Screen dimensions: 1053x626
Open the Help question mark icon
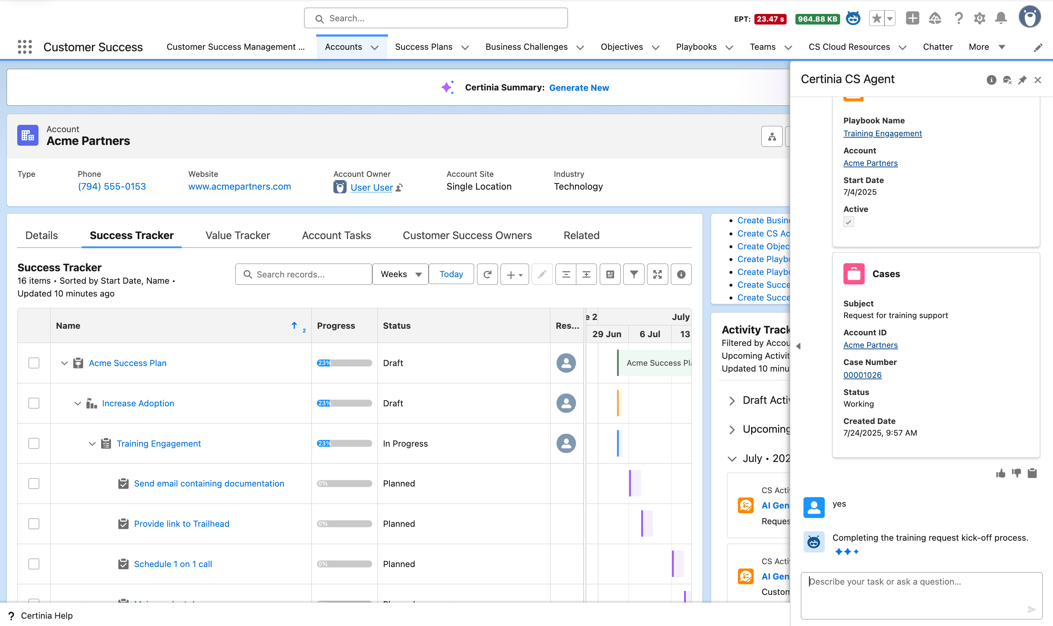958,18
